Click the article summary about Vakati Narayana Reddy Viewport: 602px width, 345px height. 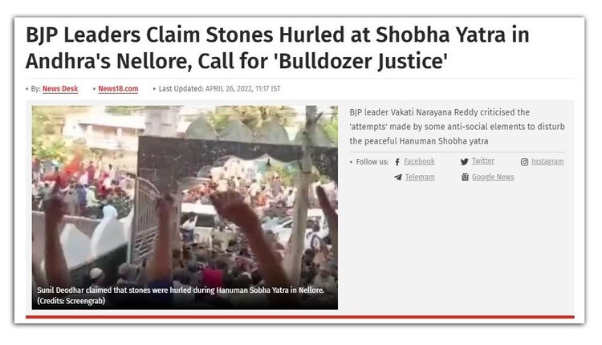coord(457,127)
